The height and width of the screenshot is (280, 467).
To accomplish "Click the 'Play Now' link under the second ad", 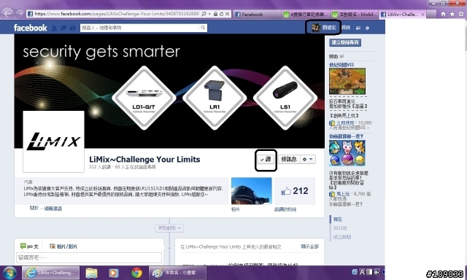I will pyautogui.click(x=343, y=194).
